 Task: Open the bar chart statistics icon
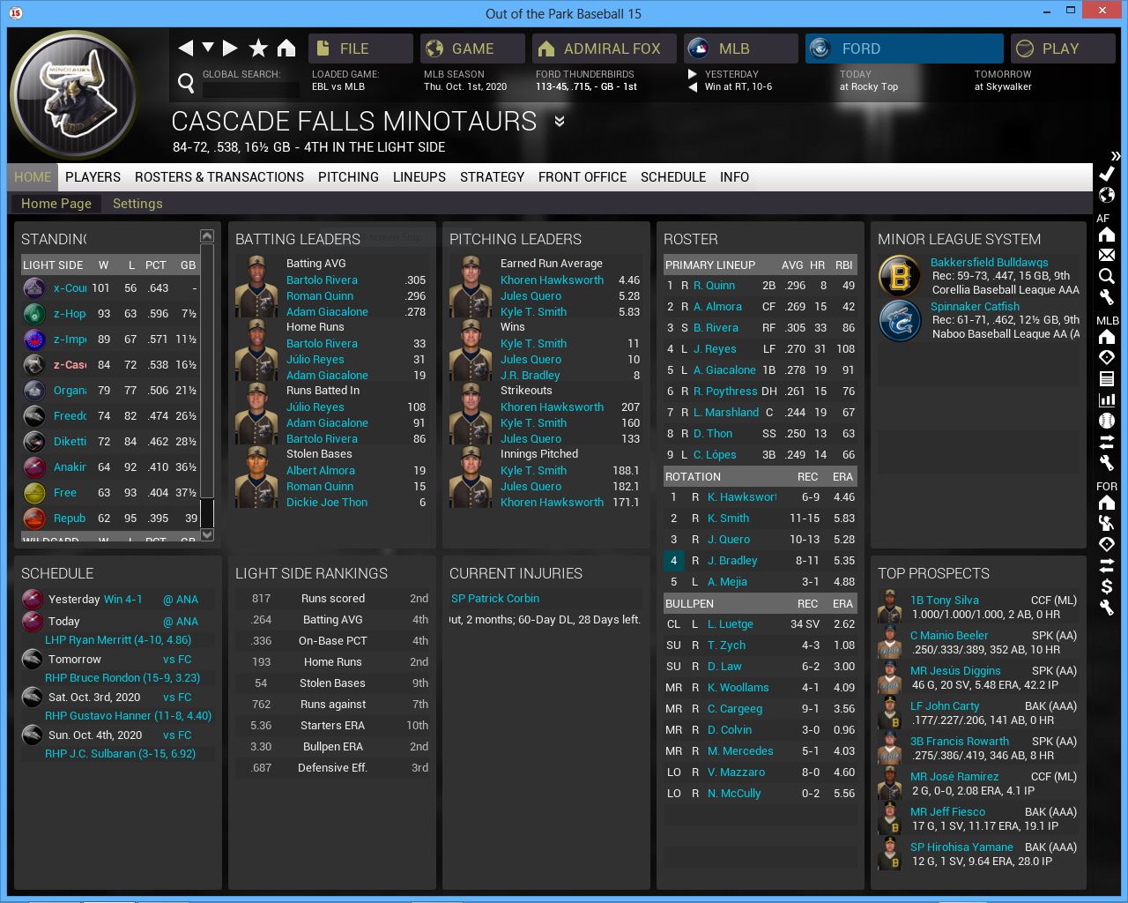pyautogui.click(x=1107, y=399)
